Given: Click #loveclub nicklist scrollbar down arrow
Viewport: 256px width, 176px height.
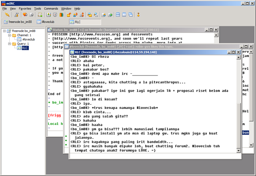Looking at the screenshot, I should (251, 145).
